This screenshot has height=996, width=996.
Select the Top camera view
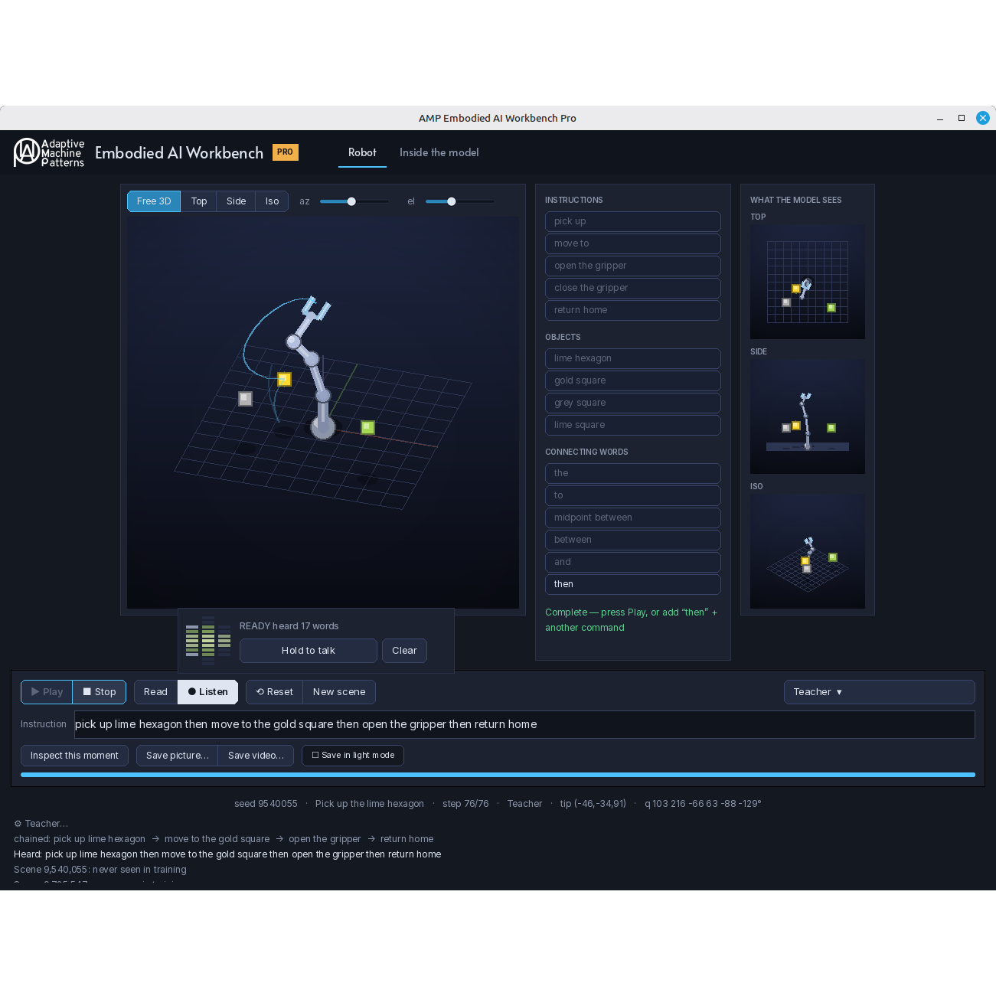click(199, 201)
